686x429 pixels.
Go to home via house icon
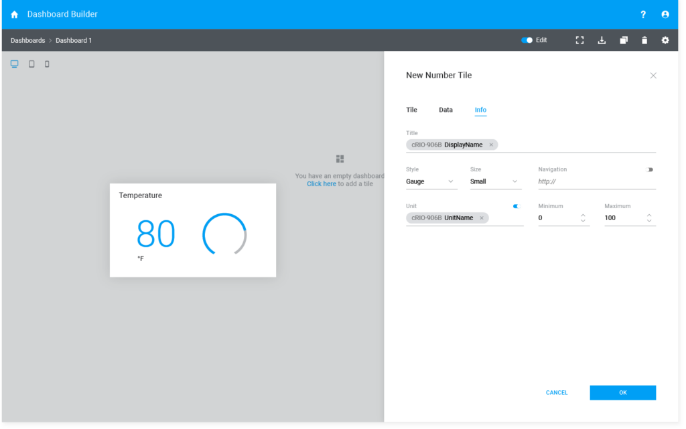tap(15, 15)
